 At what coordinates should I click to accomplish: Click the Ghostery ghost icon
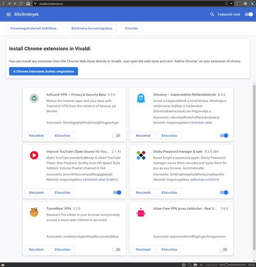click(x=141, y=98)
